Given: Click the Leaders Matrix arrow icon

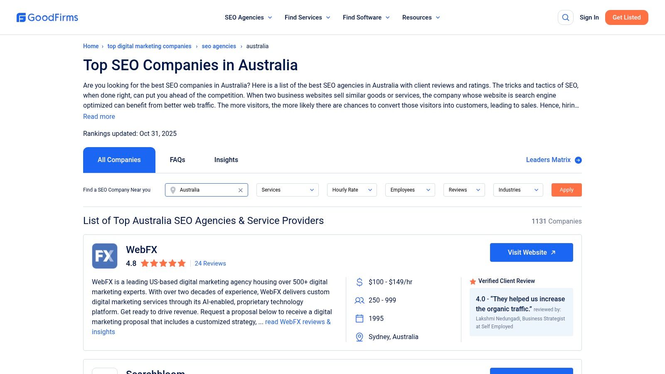Looking at the screenshot, I should tap(578, 160).
